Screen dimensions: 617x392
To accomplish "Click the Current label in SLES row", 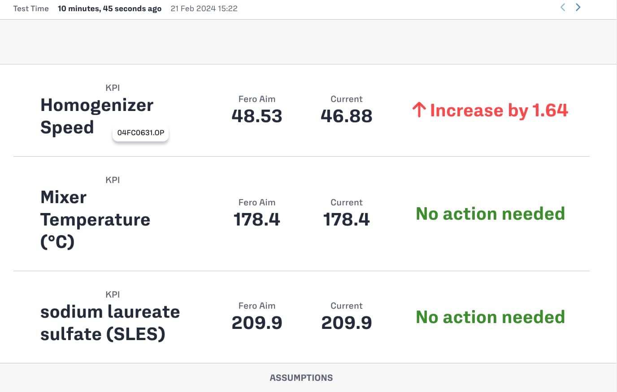I will (347, 306).
